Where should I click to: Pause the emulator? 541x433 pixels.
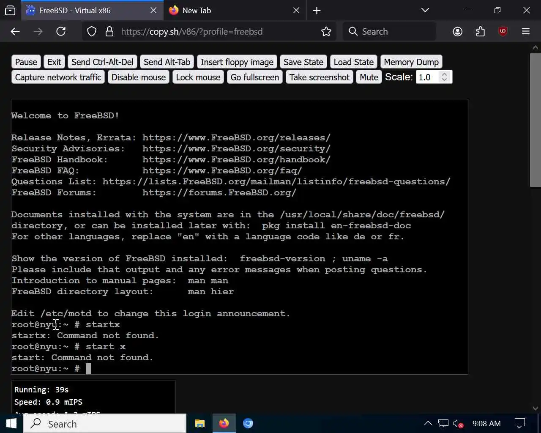26,62
